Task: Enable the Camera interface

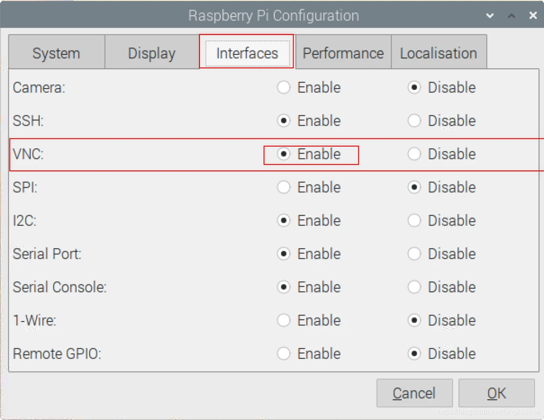Action: tap(309, 87)
